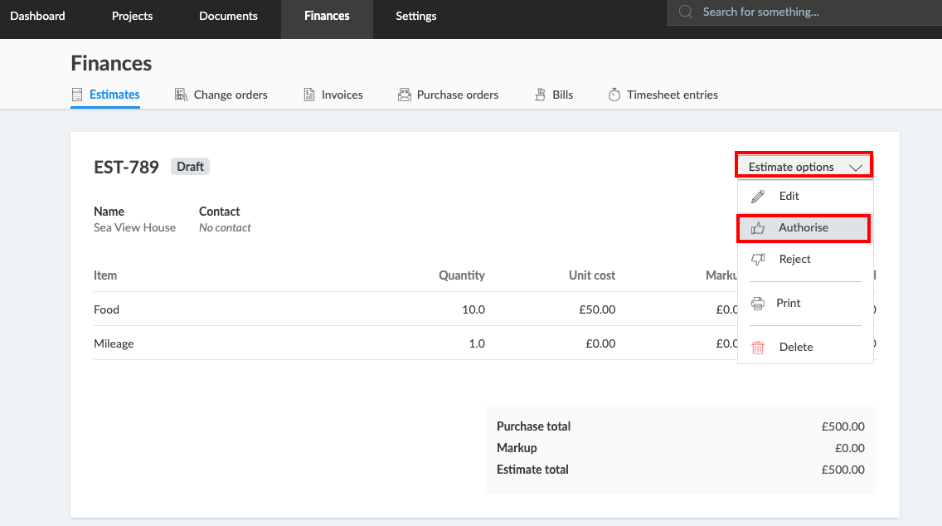Click the Bills icon

point(540,95)
